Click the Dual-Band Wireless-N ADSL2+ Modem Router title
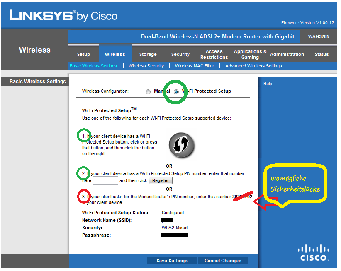 (x=217, y=36)
